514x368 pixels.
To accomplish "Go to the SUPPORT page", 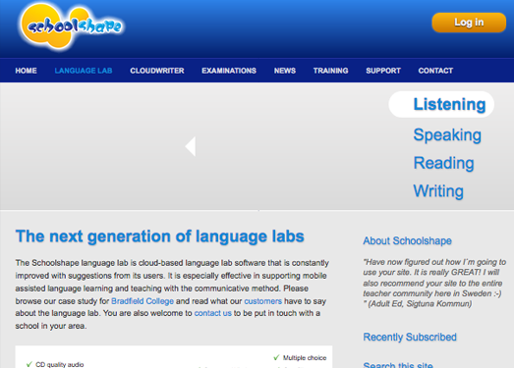I will (383, 71).
